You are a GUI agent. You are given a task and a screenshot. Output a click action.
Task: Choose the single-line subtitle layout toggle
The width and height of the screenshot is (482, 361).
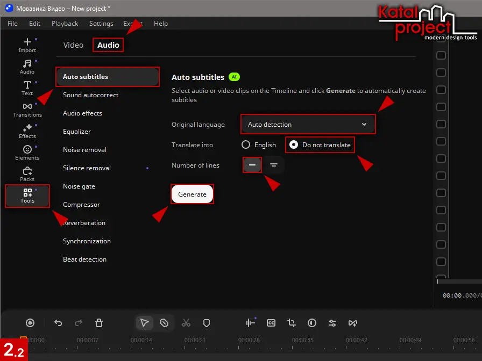[252, 165]
